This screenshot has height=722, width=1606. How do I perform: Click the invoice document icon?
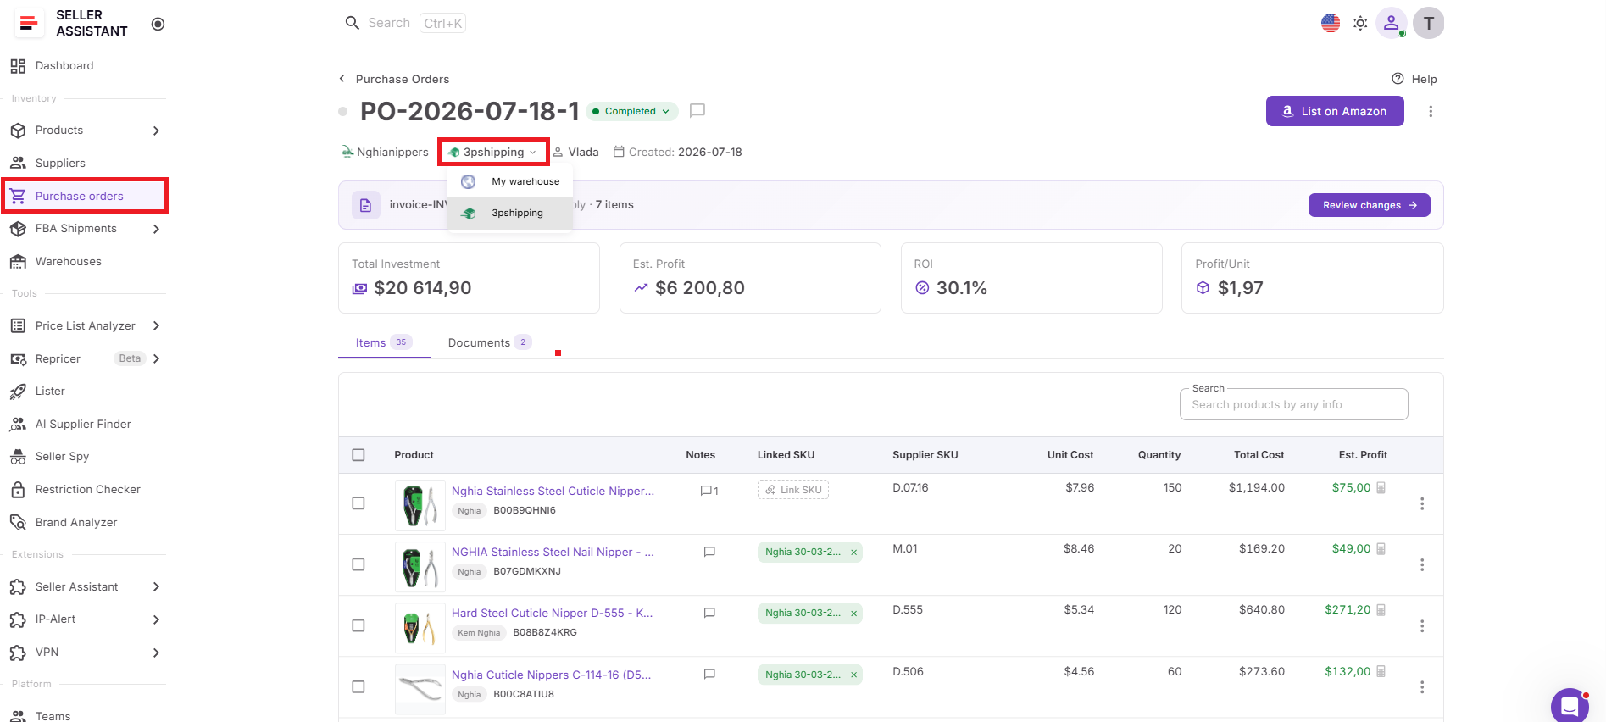[366, 205]
